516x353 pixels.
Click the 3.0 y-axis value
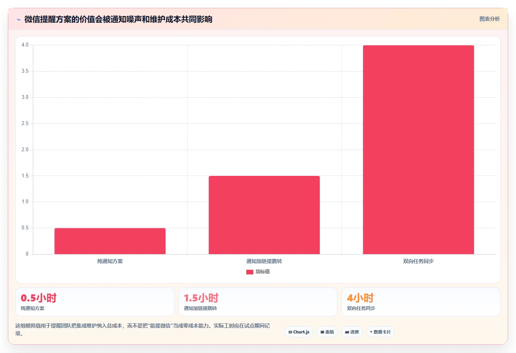pos(25,97)
